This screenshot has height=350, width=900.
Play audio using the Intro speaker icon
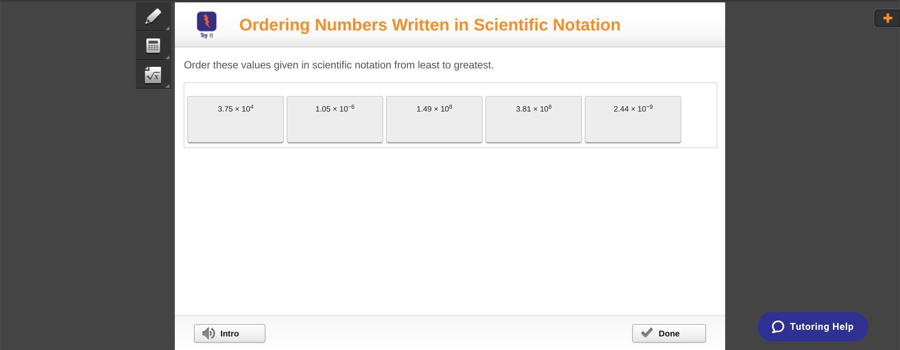point(209,334)
